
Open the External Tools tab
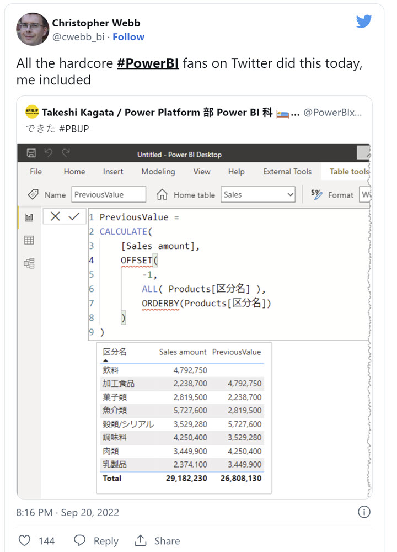point(287,172)
